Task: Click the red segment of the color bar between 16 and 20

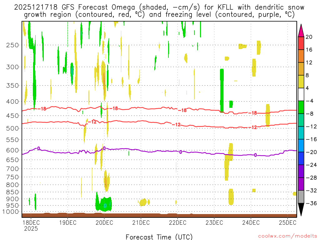Action: (x=301, y=43)
